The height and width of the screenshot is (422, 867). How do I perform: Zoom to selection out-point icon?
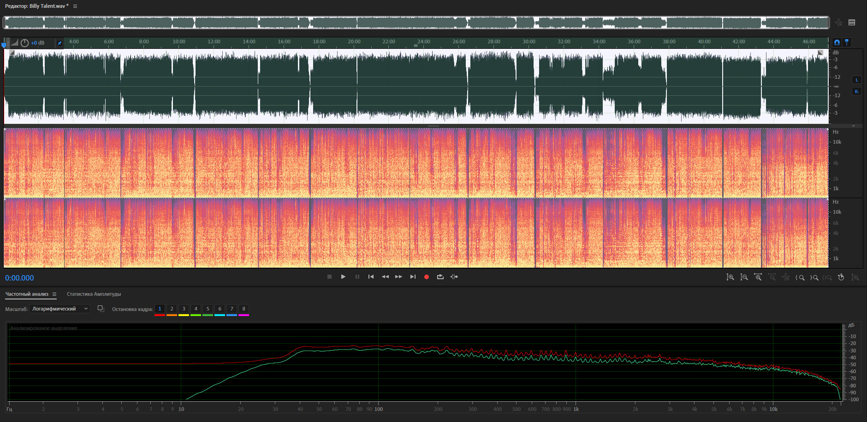814,277
